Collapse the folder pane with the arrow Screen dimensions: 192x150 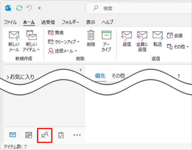(x=81, y=70)
